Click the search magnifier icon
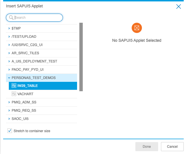Screen dimensions: 186x154 [x=11, y=18]
